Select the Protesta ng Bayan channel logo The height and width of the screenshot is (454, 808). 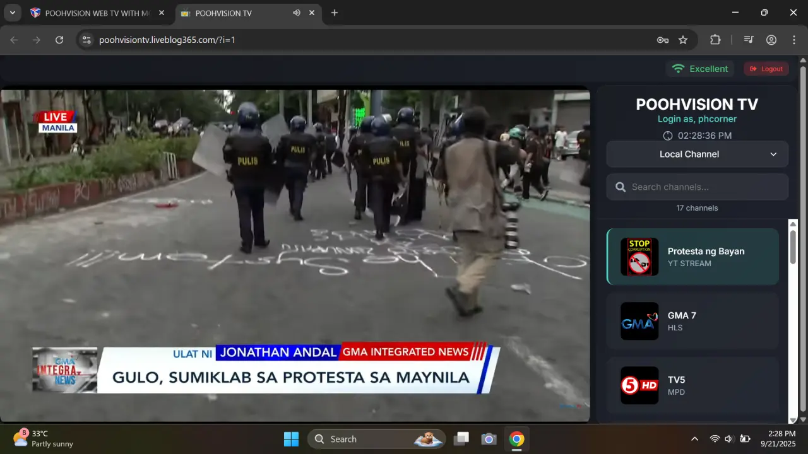tap(639, 257)
